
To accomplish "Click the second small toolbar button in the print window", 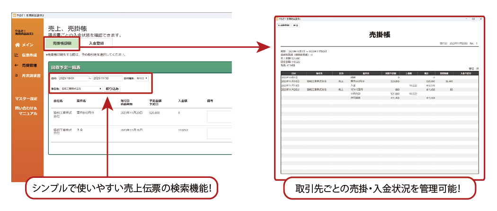I will 295,26.
